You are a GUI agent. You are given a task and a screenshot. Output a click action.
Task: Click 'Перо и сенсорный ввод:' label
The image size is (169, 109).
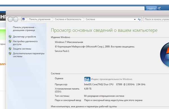click(68, 100)
